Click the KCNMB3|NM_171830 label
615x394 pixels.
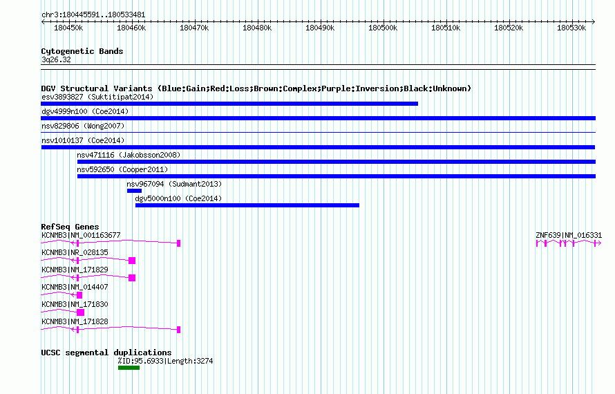[x=75, y=304]
